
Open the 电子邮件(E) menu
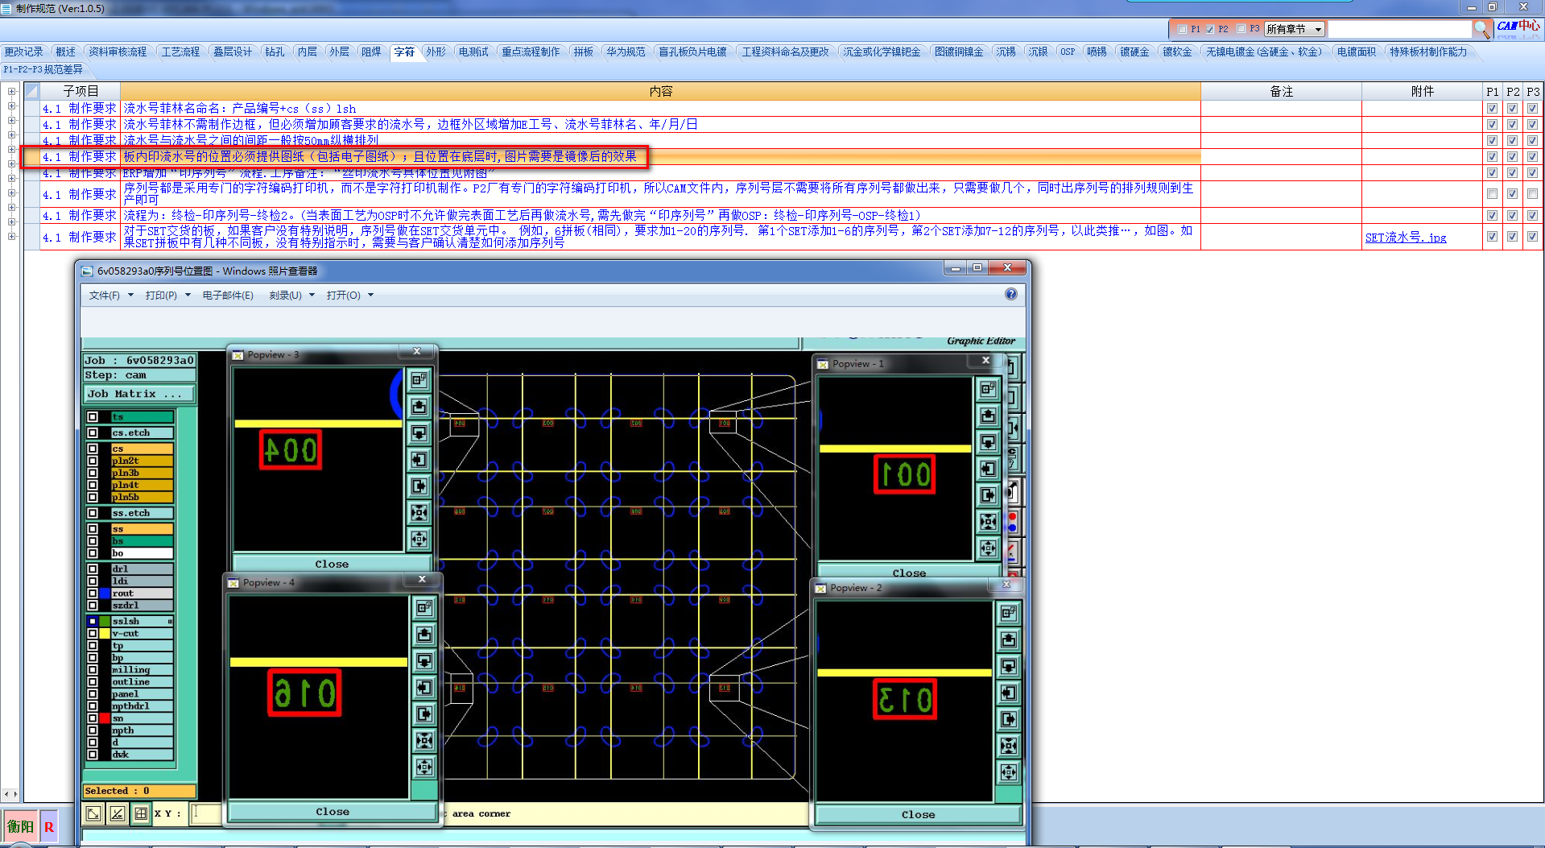click(x=228, y=296)
